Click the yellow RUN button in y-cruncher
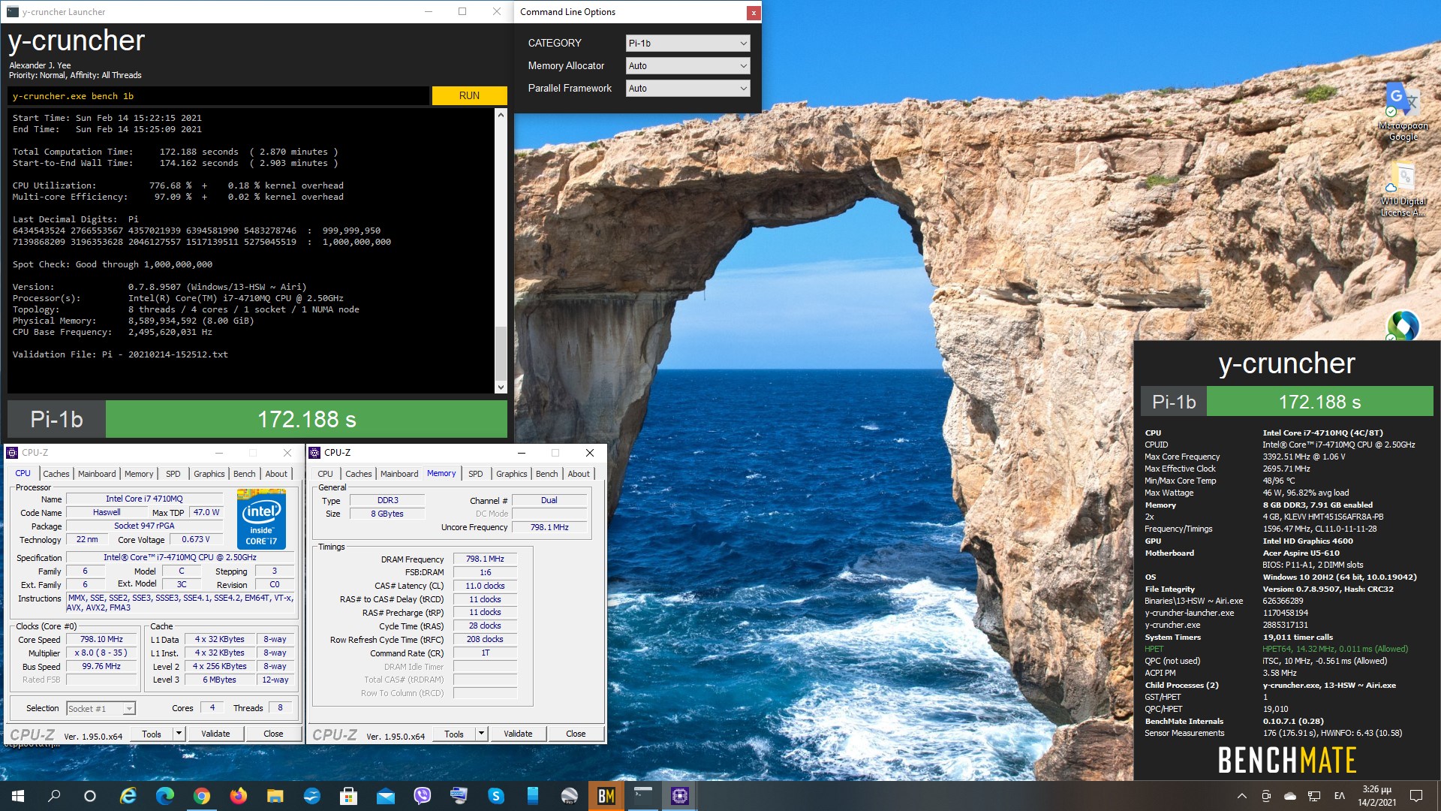The height and width of the screenshot is (811, 1441). point(469,95)
